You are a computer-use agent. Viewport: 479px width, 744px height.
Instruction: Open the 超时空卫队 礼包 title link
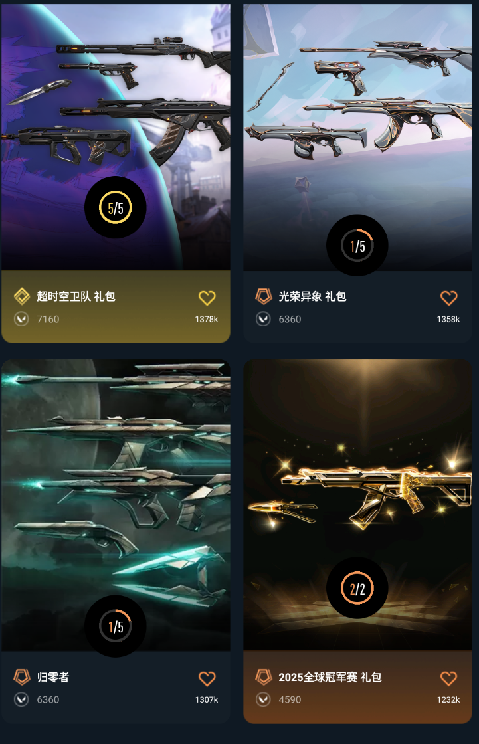[76, 296]
